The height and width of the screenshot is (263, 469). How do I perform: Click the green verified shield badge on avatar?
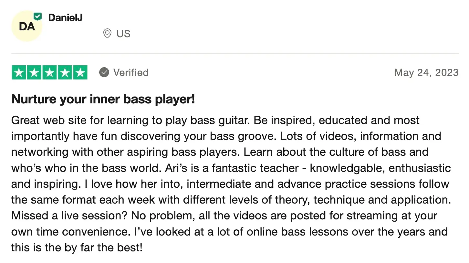point(38,16)
